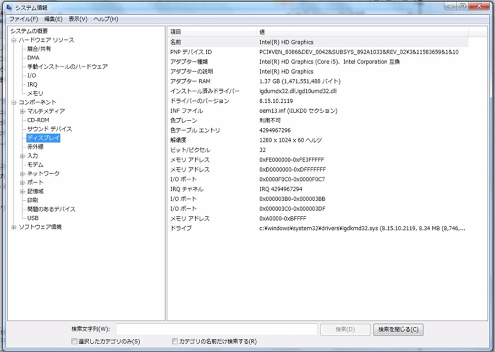Select the 解像度 row
This screenshot has height=352, width=495.
pos(318,140)
